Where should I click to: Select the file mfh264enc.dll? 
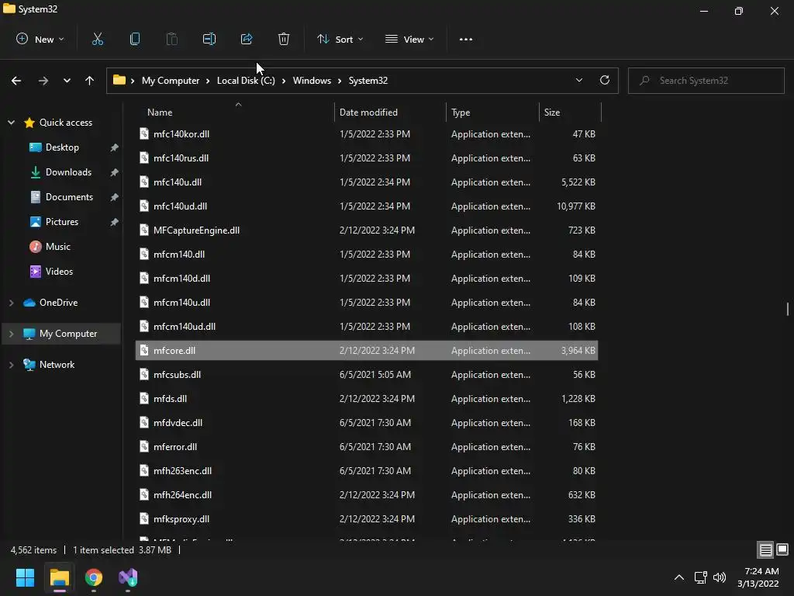(x=367, y=495)
